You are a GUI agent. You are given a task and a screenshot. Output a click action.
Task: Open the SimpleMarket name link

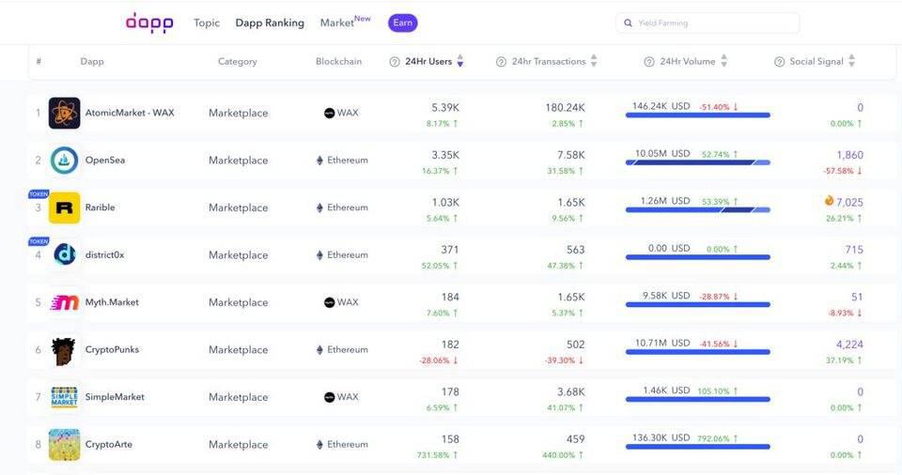(115, 397)
